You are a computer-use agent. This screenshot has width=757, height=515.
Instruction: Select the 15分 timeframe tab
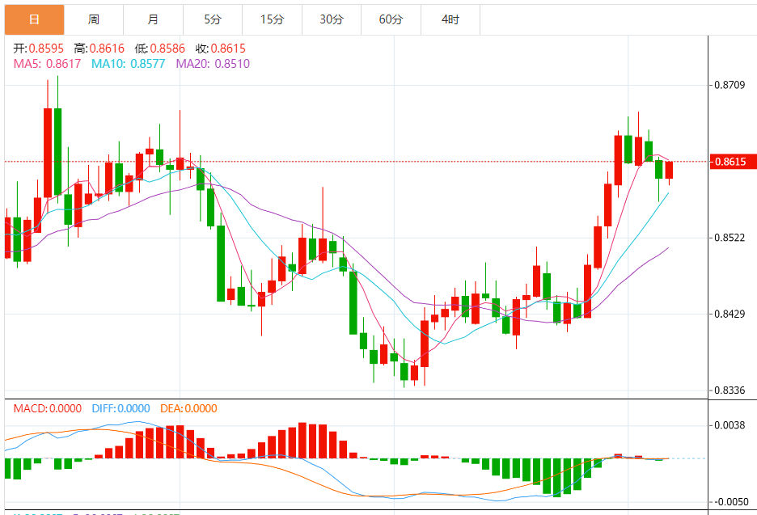[x=273, y=19]
